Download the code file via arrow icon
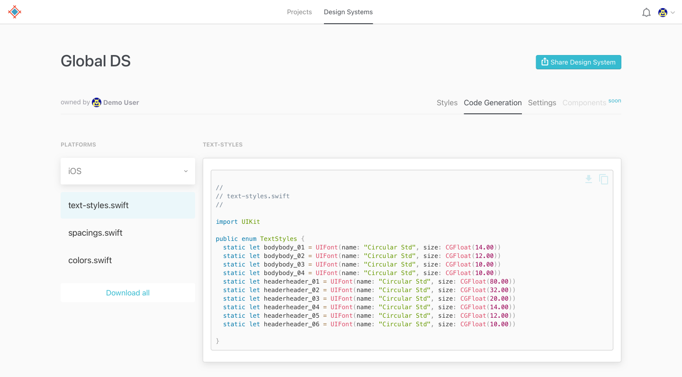 click(x=589, y=179)
